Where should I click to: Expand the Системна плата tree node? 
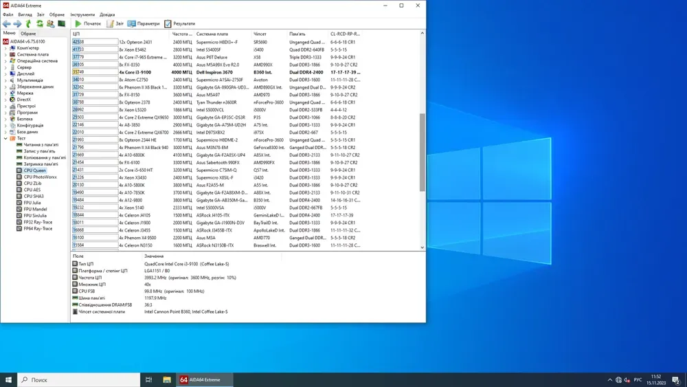[5, 54]
